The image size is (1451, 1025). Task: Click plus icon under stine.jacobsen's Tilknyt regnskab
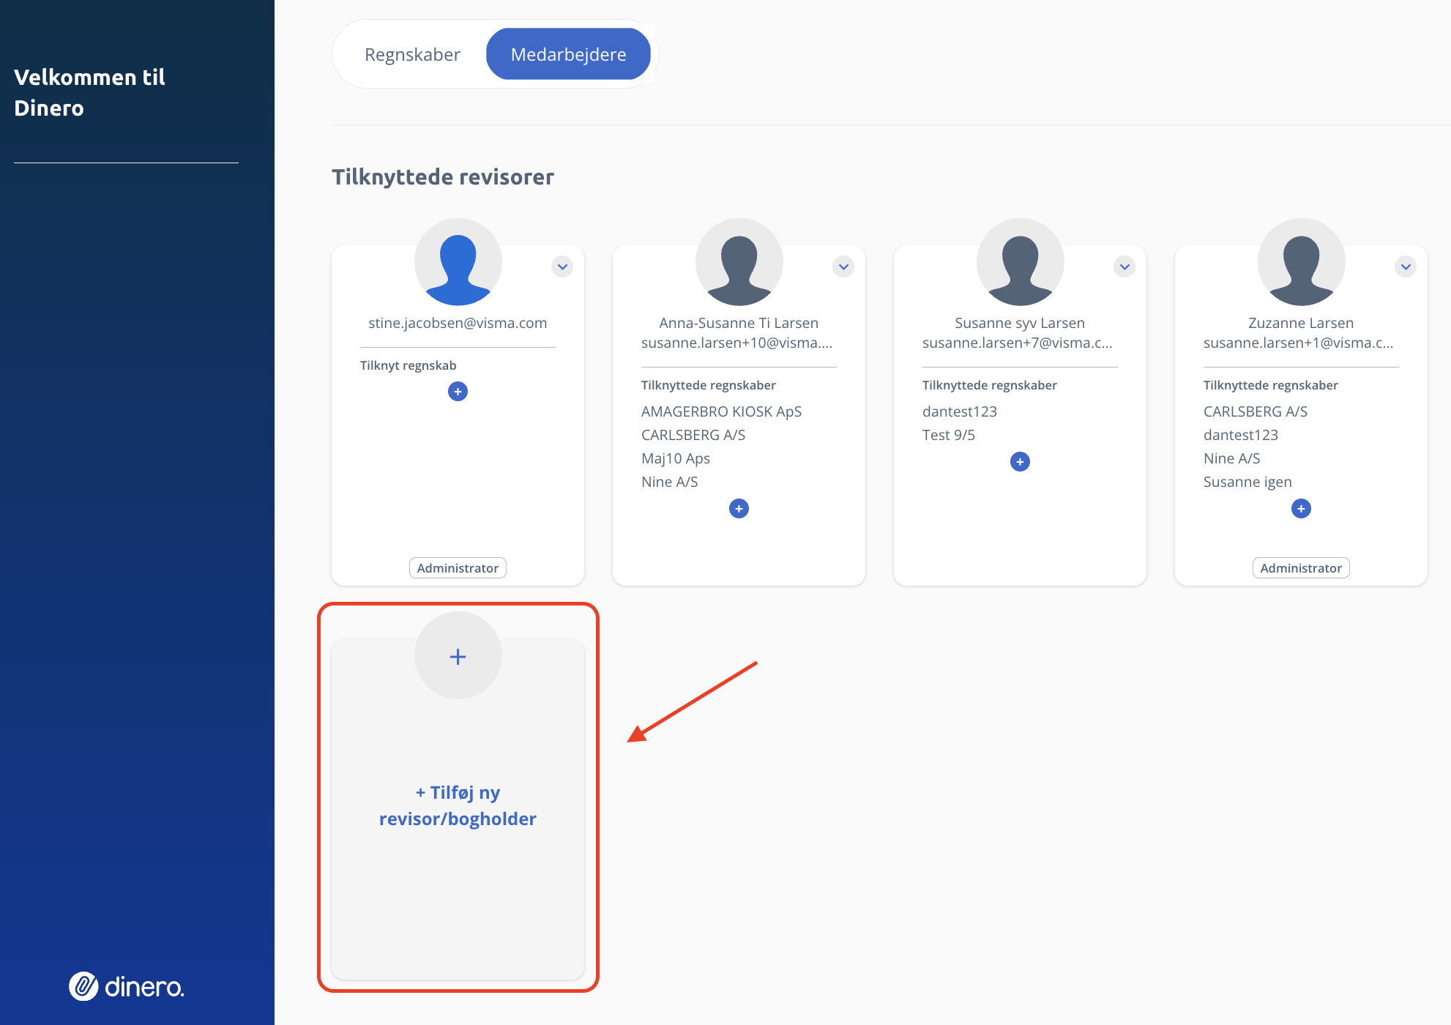pos(458,392)
